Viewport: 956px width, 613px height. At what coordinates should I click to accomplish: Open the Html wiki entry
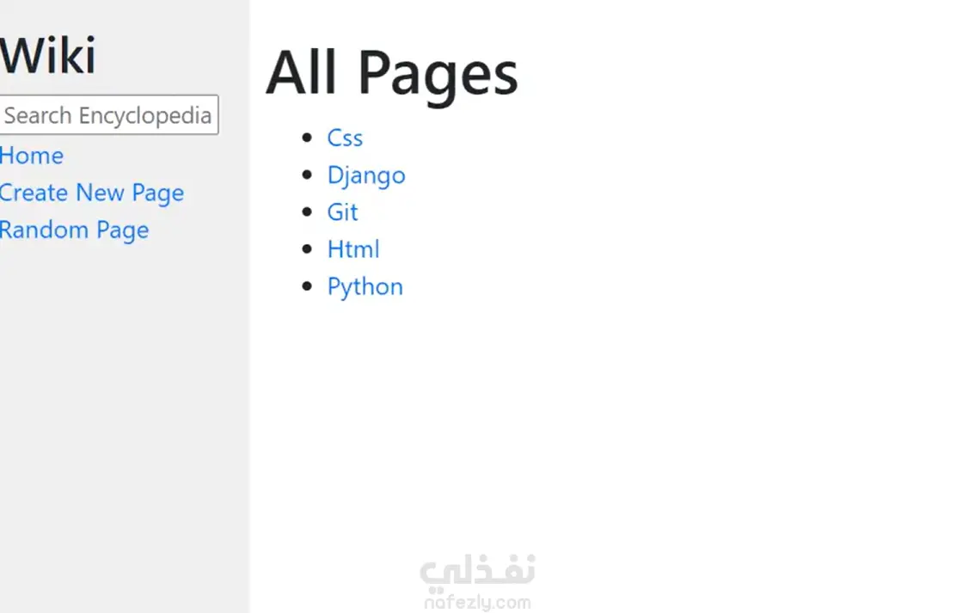pyautogui.click(x=353, y=249)
